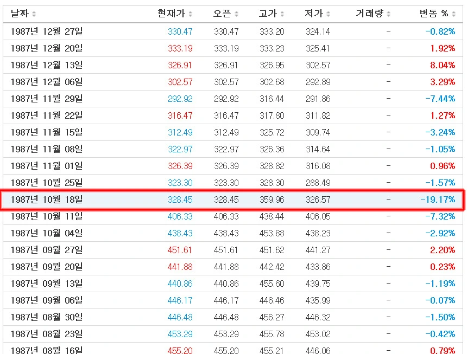The image size is (467, 354).
Task: Select the date 1987년 12월 27일
Action: [47, 31]
